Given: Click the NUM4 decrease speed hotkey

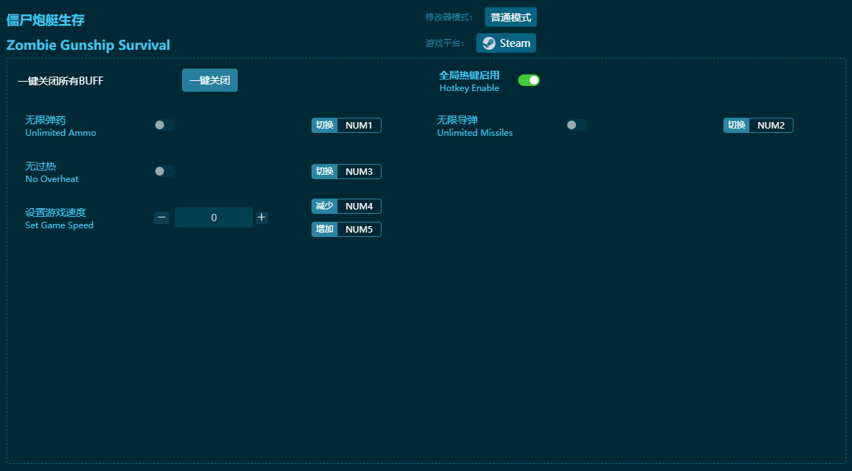Looking at the screenshot, I should click(358, 207).
